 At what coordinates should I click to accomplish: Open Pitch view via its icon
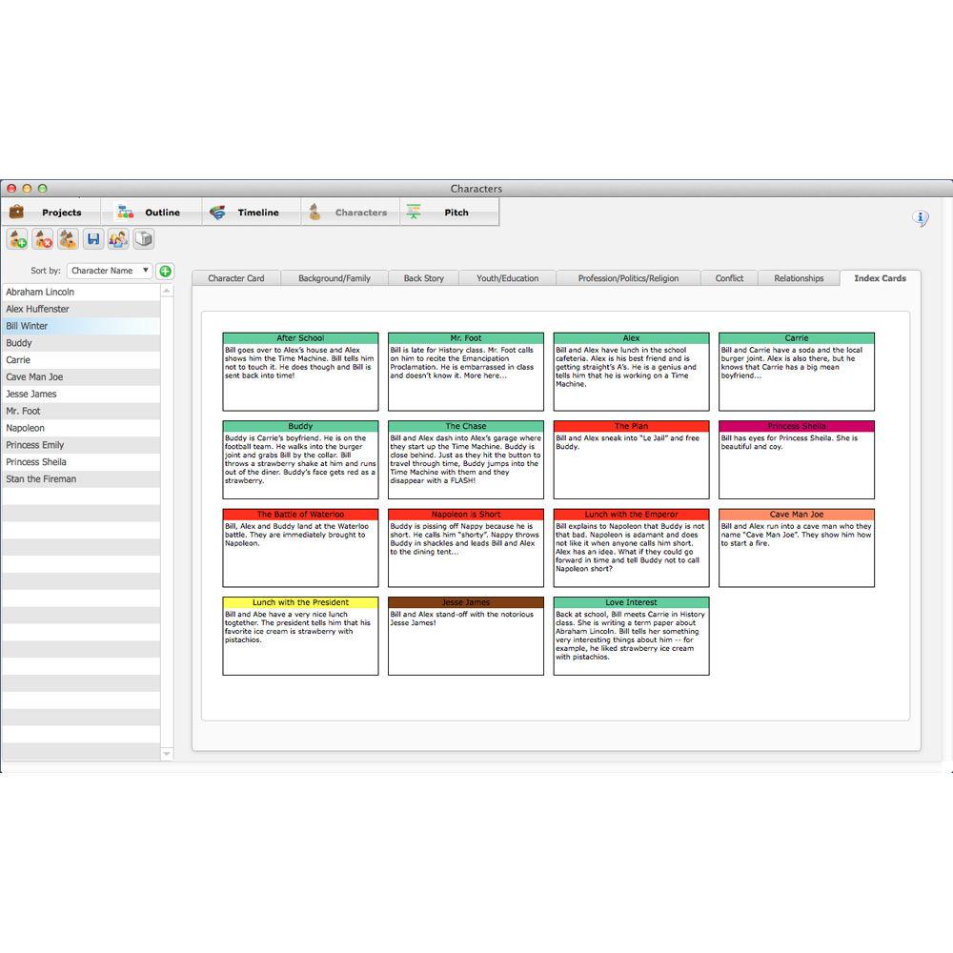pos(414,212)
